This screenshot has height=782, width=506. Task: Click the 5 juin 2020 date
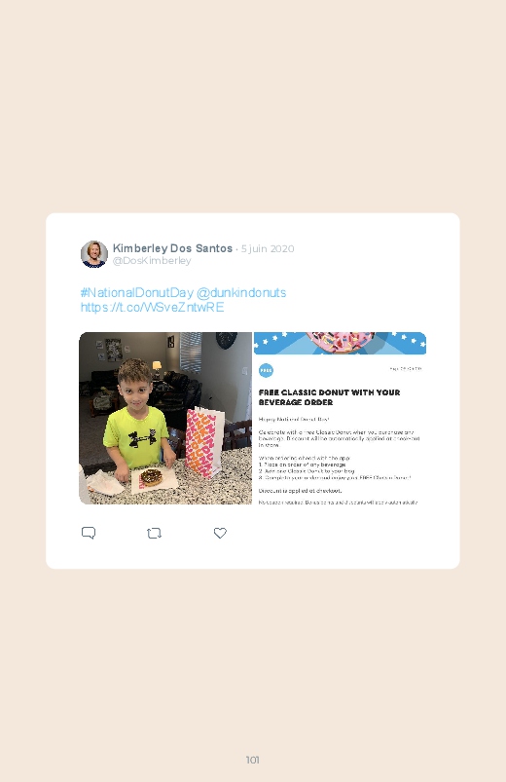pyautogui.click(x=268, y=249)
